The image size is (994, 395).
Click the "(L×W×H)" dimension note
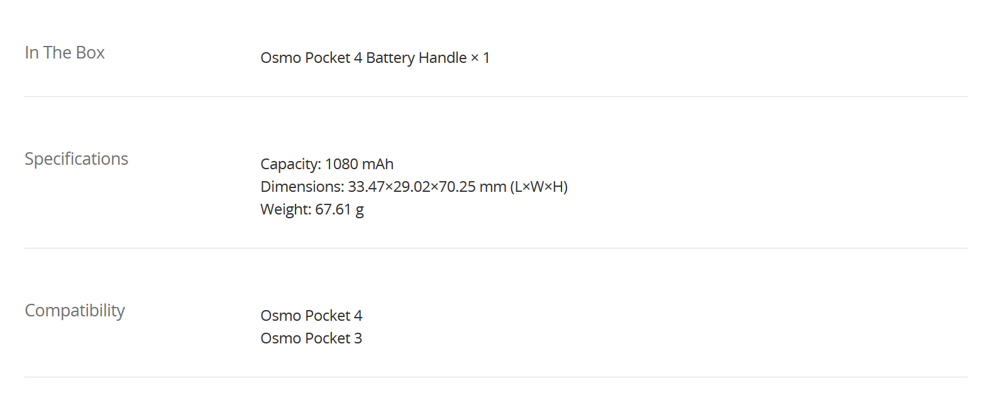[x=539, y=187]
